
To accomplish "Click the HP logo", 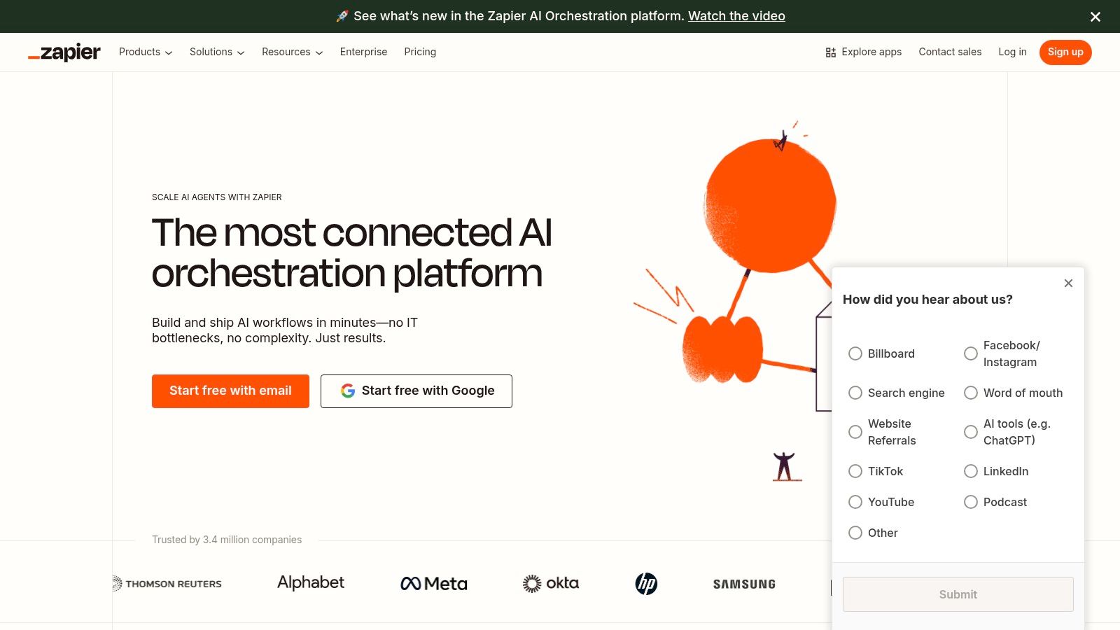I will point(646,584).
